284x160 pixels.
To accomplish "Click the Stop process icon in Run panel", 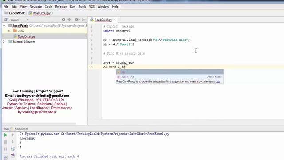I will [5, 142].
